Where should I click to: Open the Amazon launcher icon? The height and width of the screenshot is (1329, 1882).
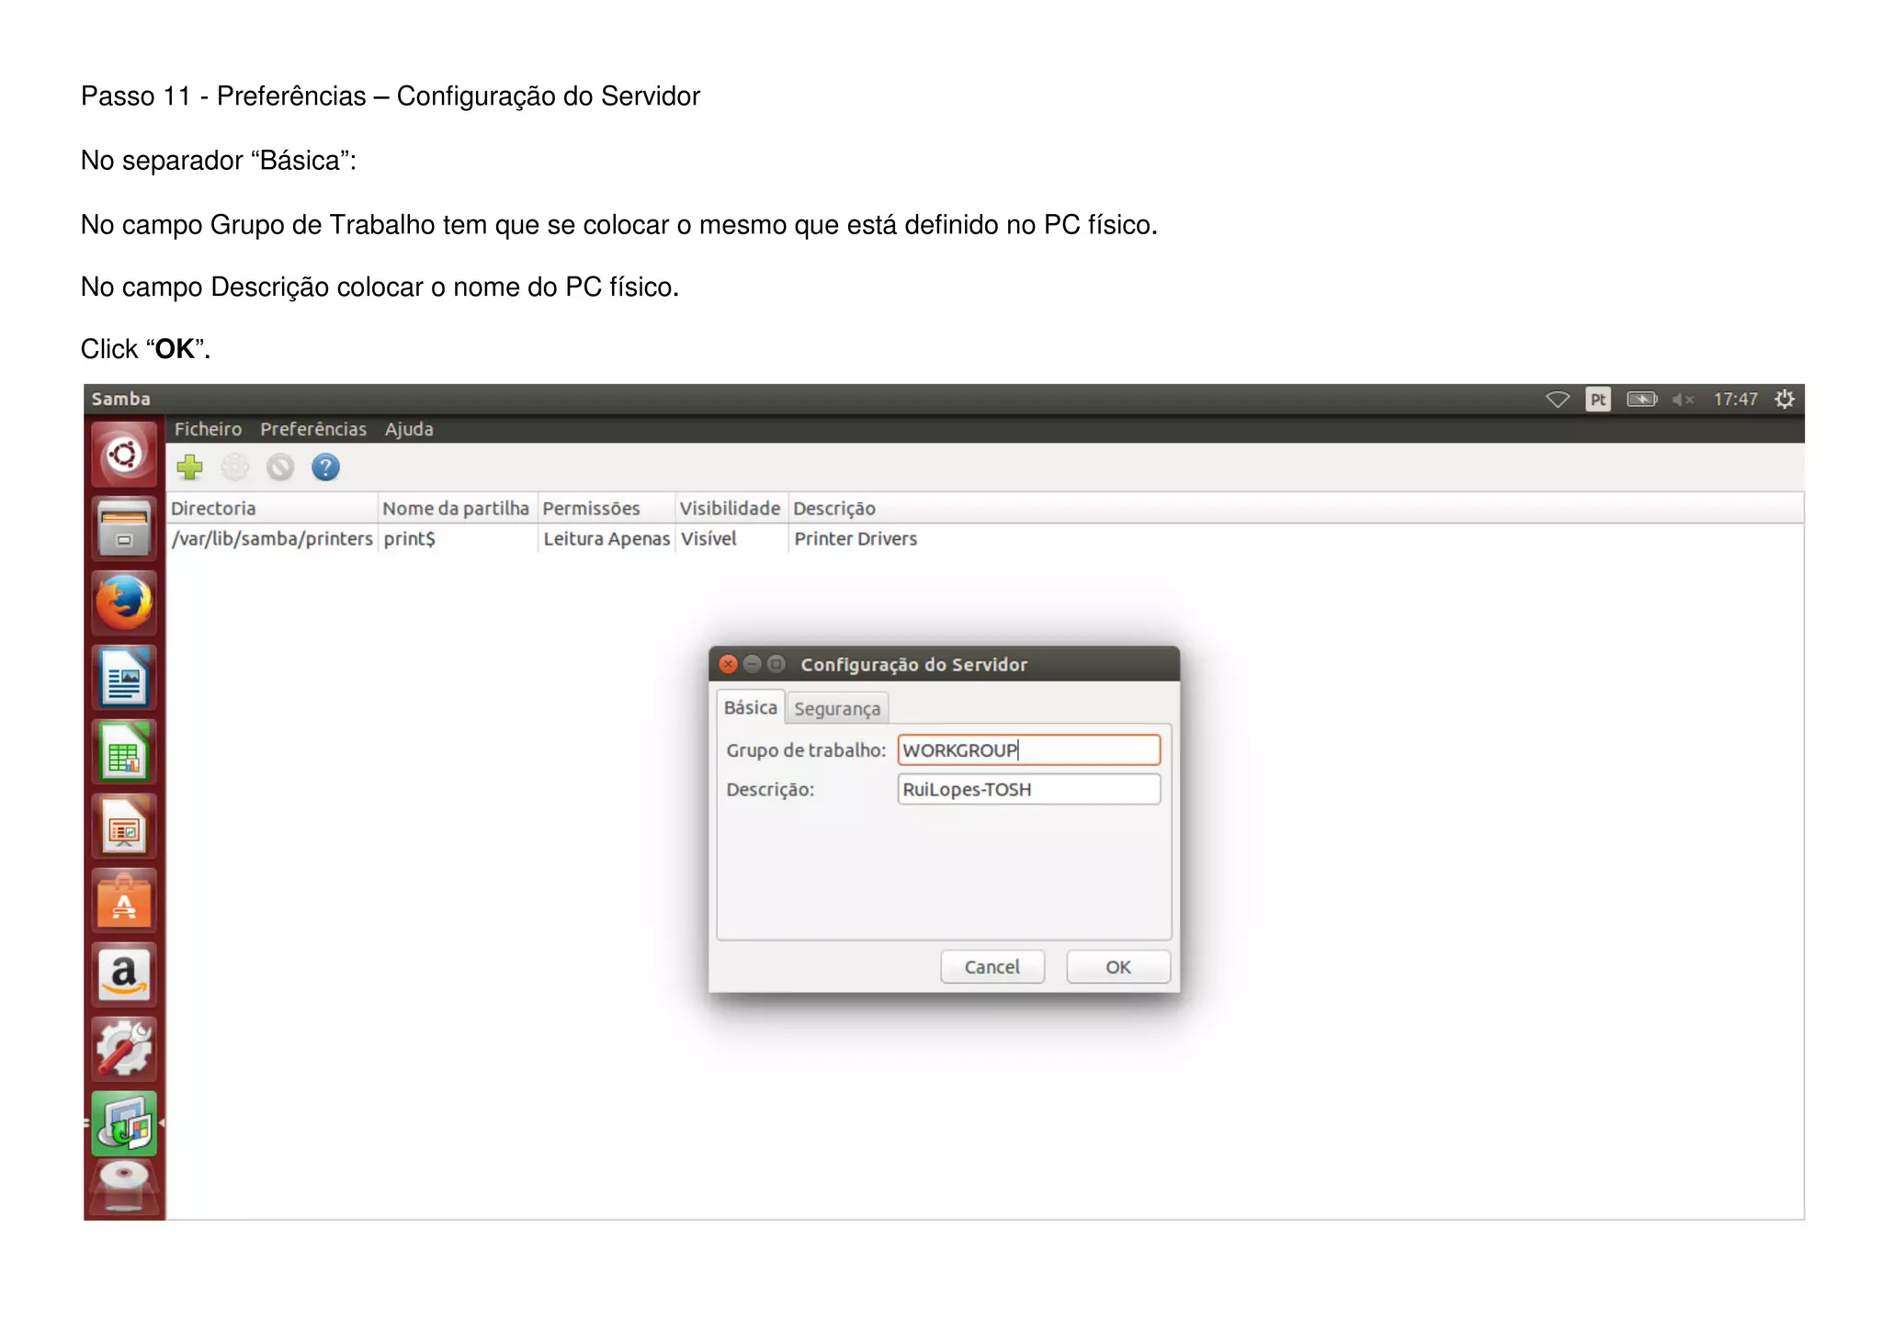point(124,975)
